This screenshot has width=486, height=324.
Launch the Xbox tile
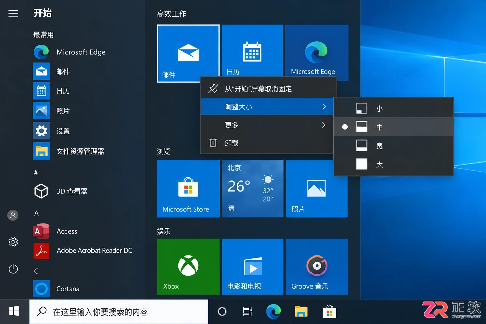(188, 267)
